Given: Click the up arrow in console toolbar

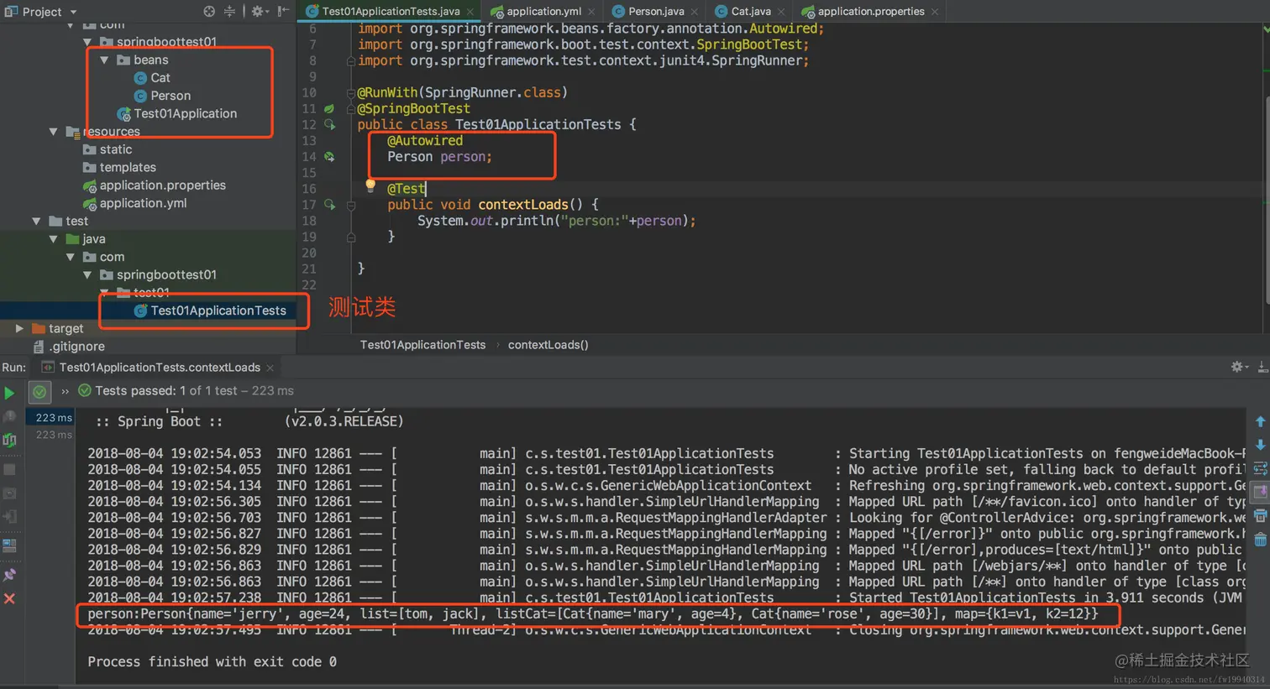Looking at the screenshot, I should point(1260,421).
